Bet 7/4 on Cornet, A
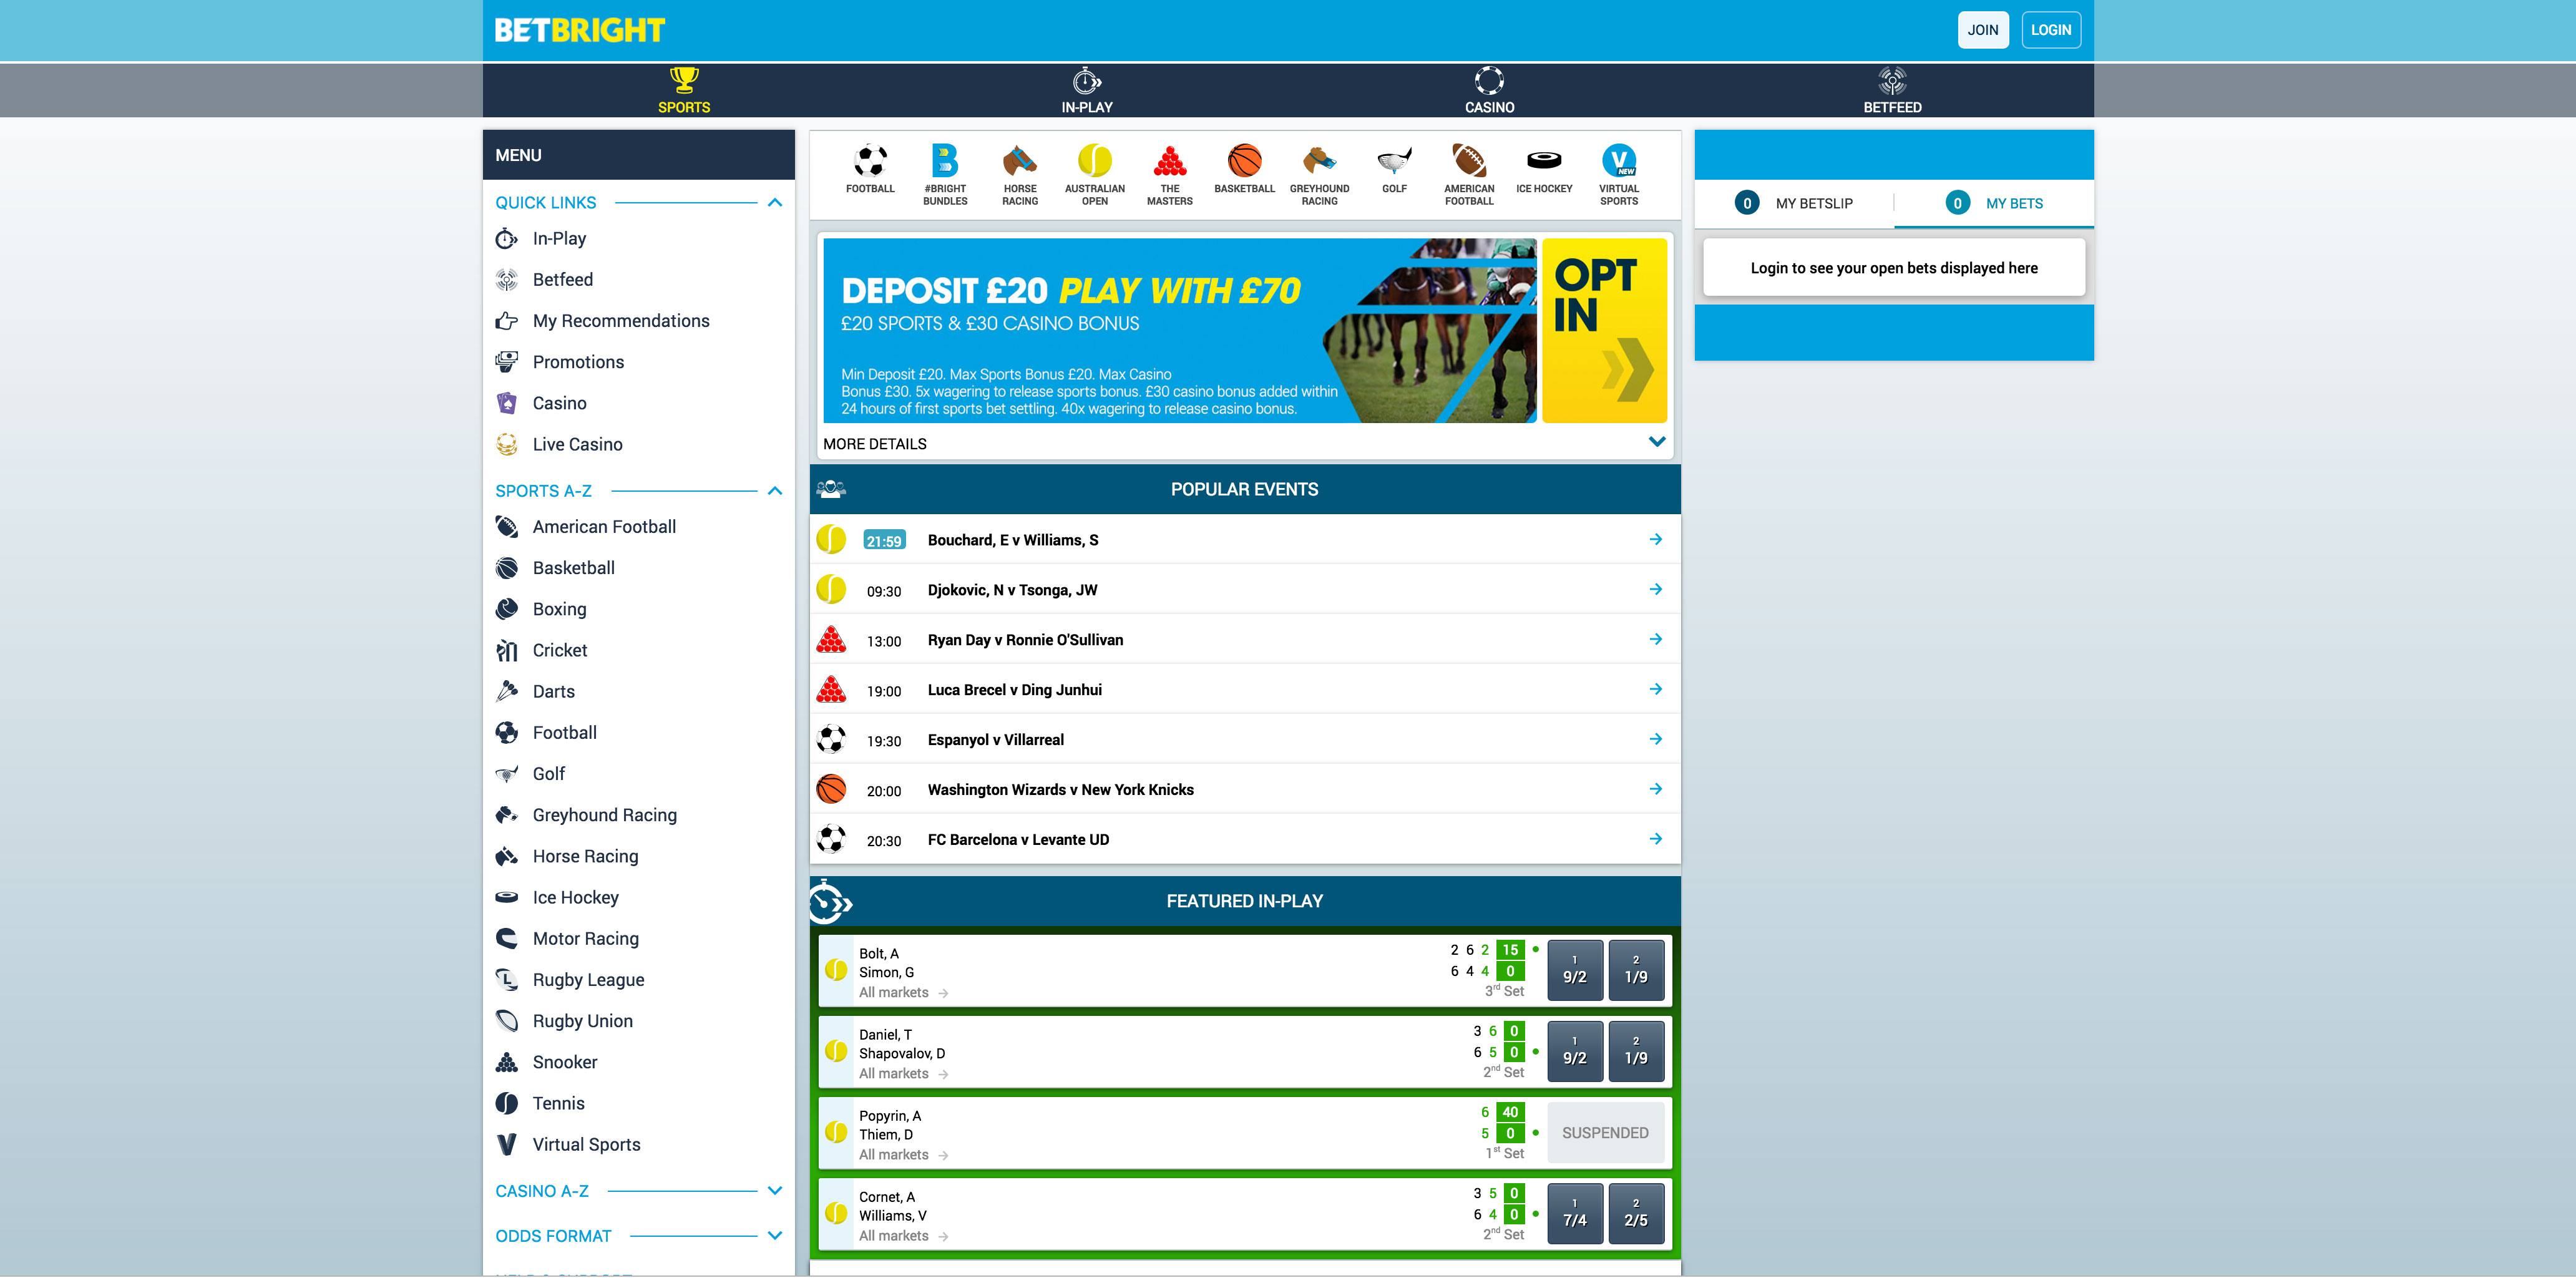Image resolution: width=2576 pixels, height=1278 pixels. 1575,1213
